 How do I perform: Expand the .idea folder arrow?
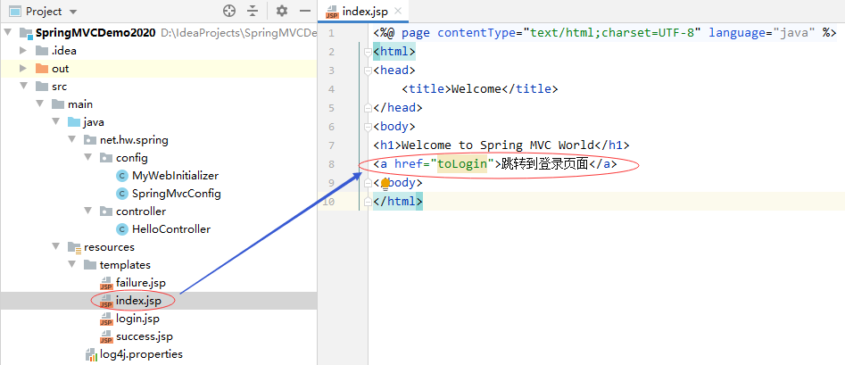22,51
